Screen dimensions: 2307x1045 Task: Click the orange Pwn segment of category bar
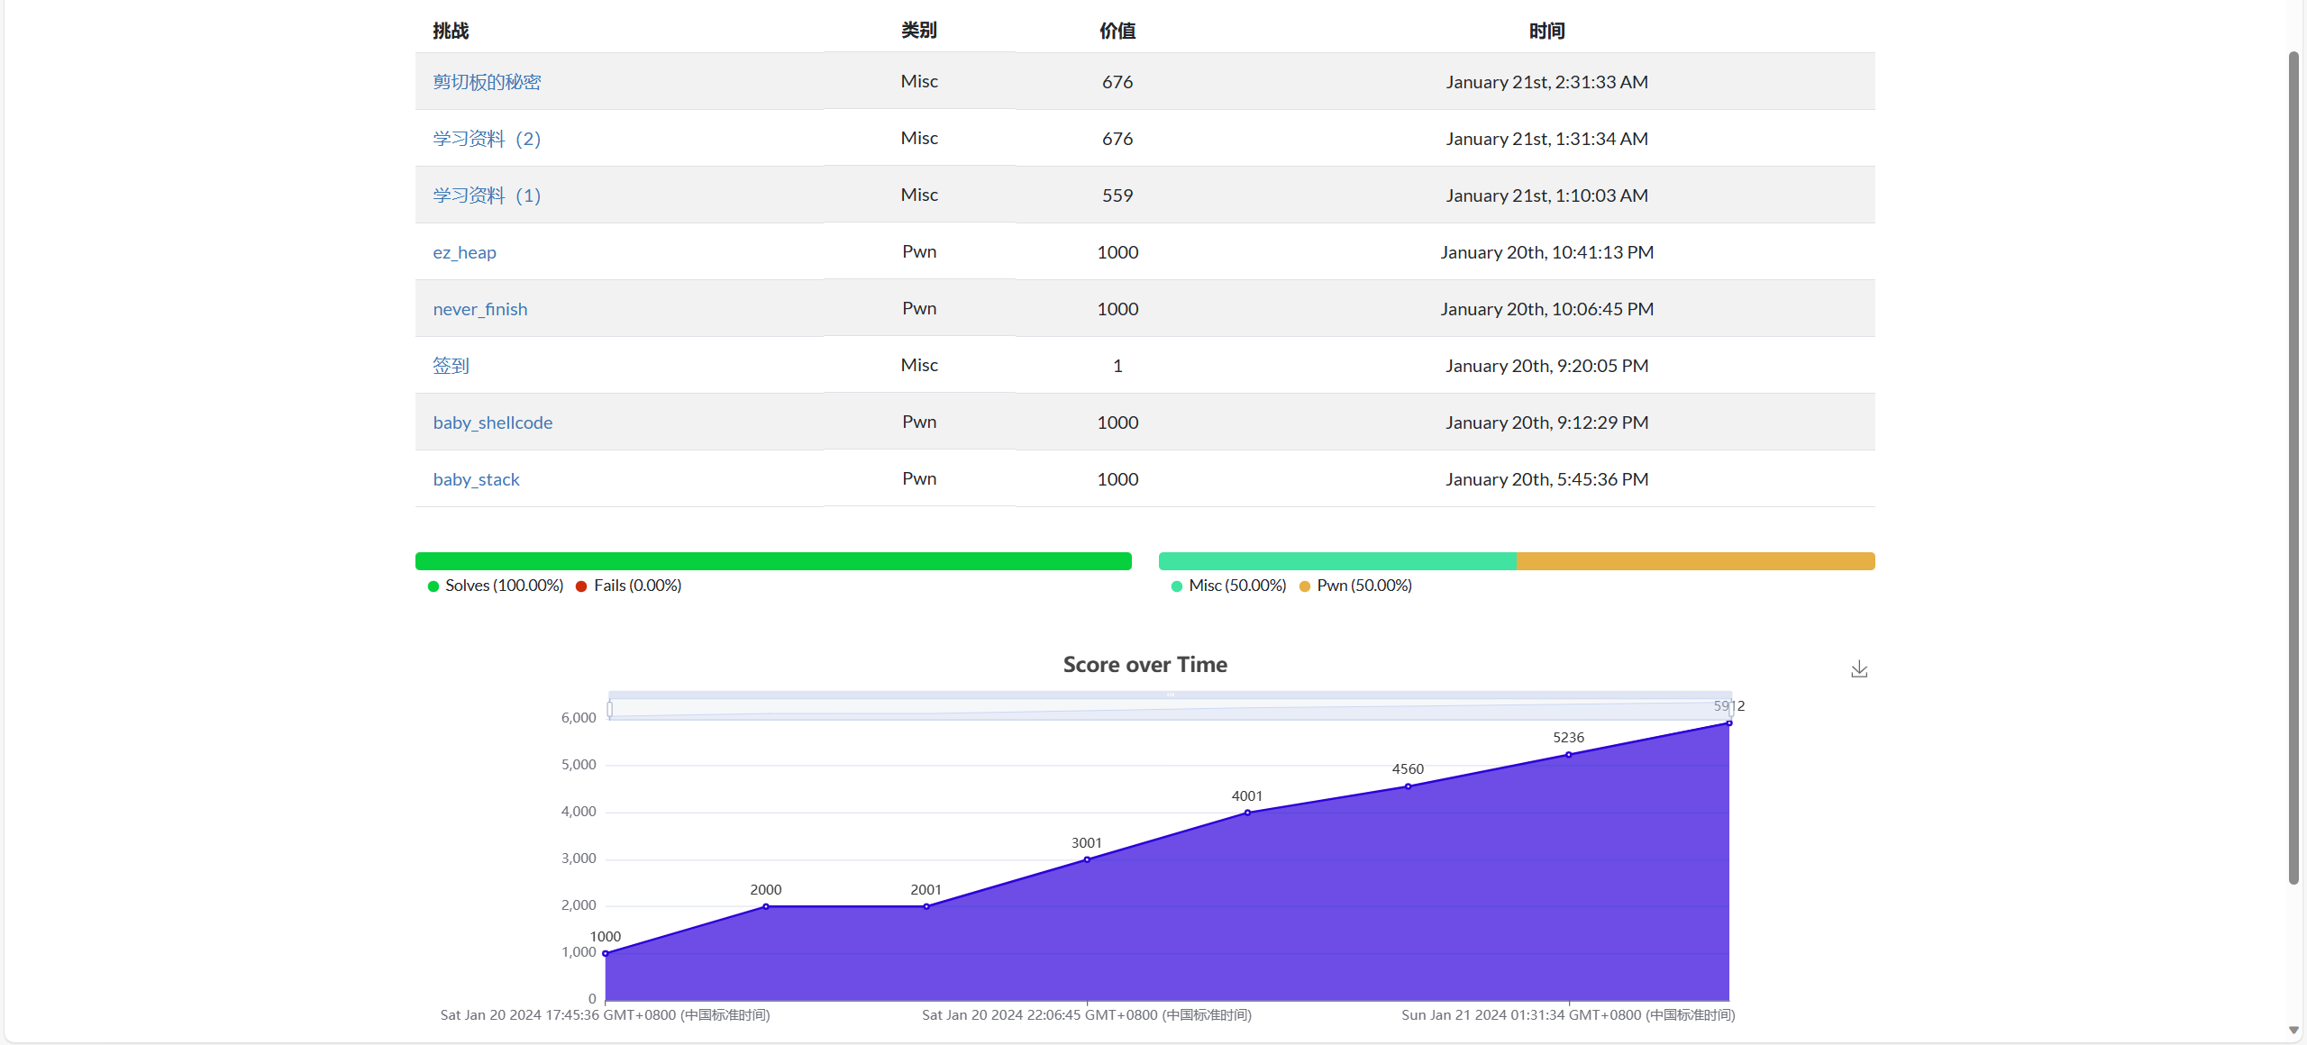(1696, 561)
